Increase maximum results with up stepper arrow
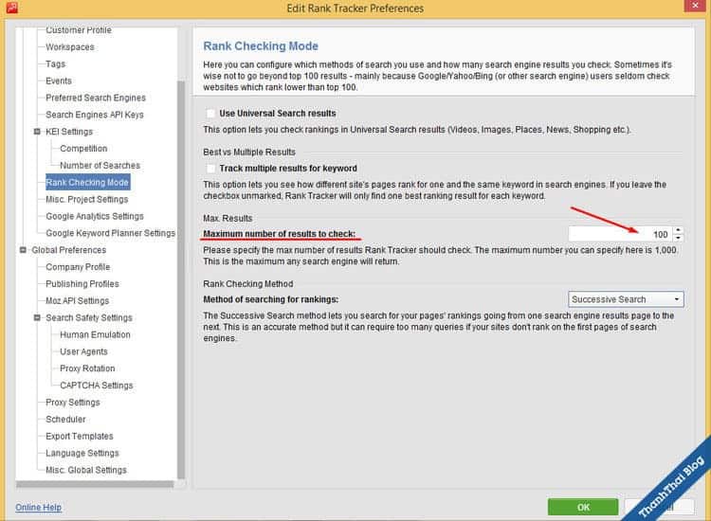 pyautogui.click(x=678, y=229)
